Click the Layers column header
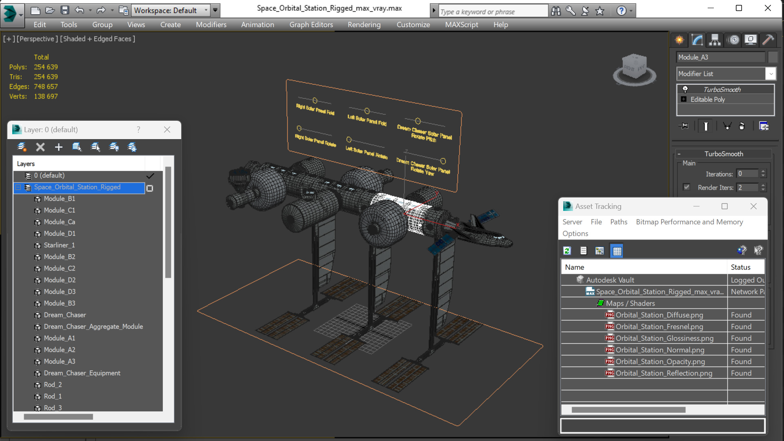This screenshot has width=784, height=441. point(79,164)
